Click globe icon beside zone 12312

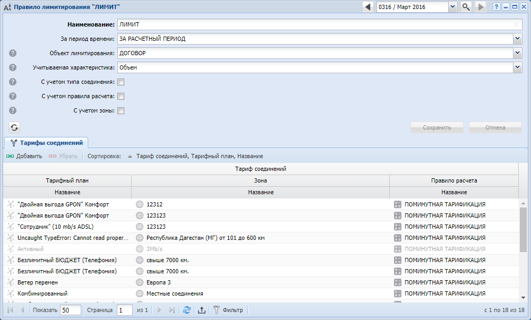tap(140, 204)
